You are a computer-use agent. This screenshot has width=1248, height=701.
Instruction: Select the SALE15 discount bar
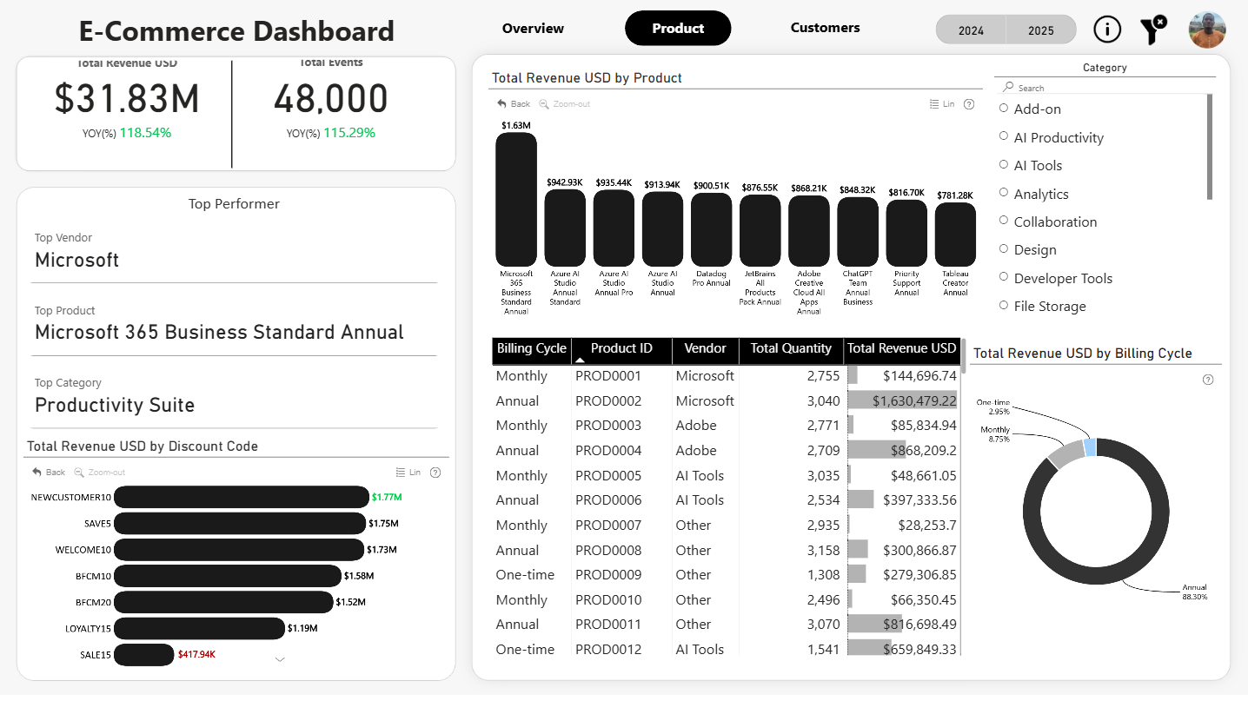pyautogui.click(x=144, y=655)
